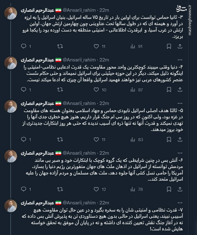Bookmark the tweet with 87 views
Image resolution: width=197 pixels, height=235 pixels.
pyautogui.click(x=169, y=90)
